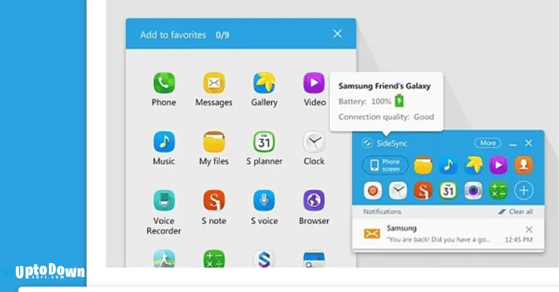
Task: Open the camera shortcut in SideSync
Action: (x=473, y=191)
